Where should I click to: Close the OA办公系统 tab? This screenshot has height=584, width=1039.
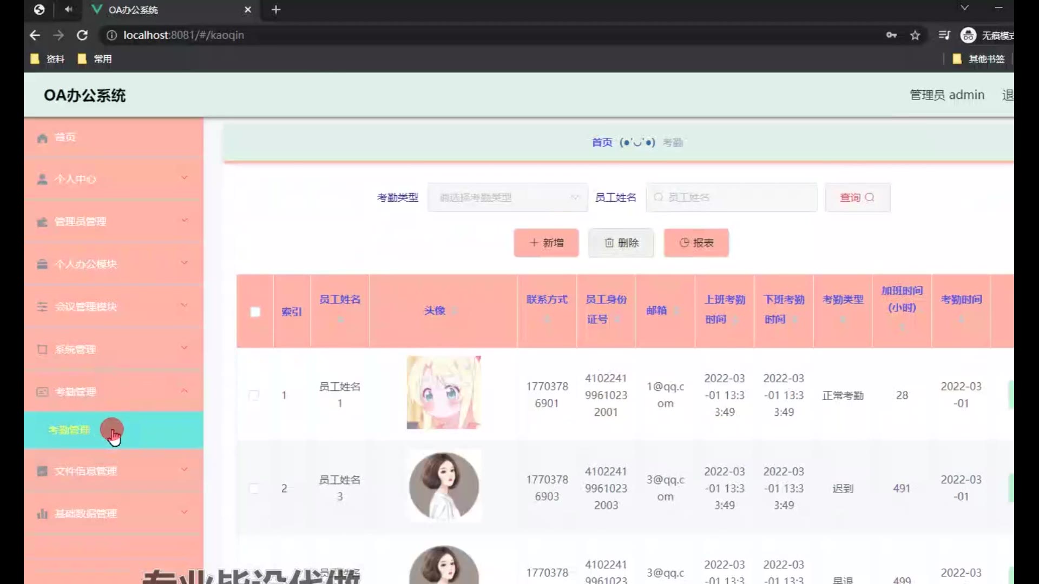[x=248, y=10]
